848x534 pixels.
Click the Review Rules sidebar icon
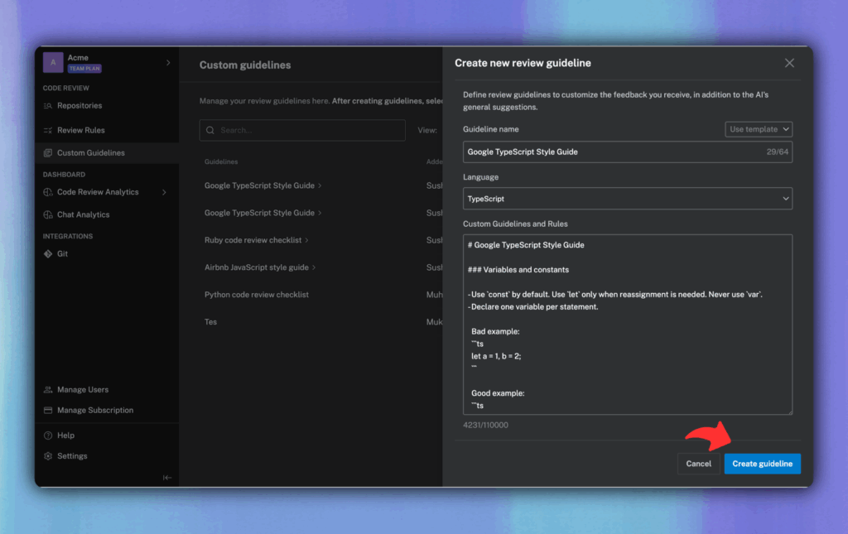pyautogui.click(x=47, y=130)
